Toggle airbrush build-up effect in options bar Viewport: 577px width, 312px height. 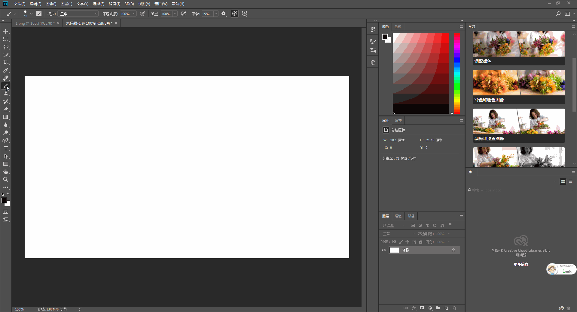[x=183, y=14]
